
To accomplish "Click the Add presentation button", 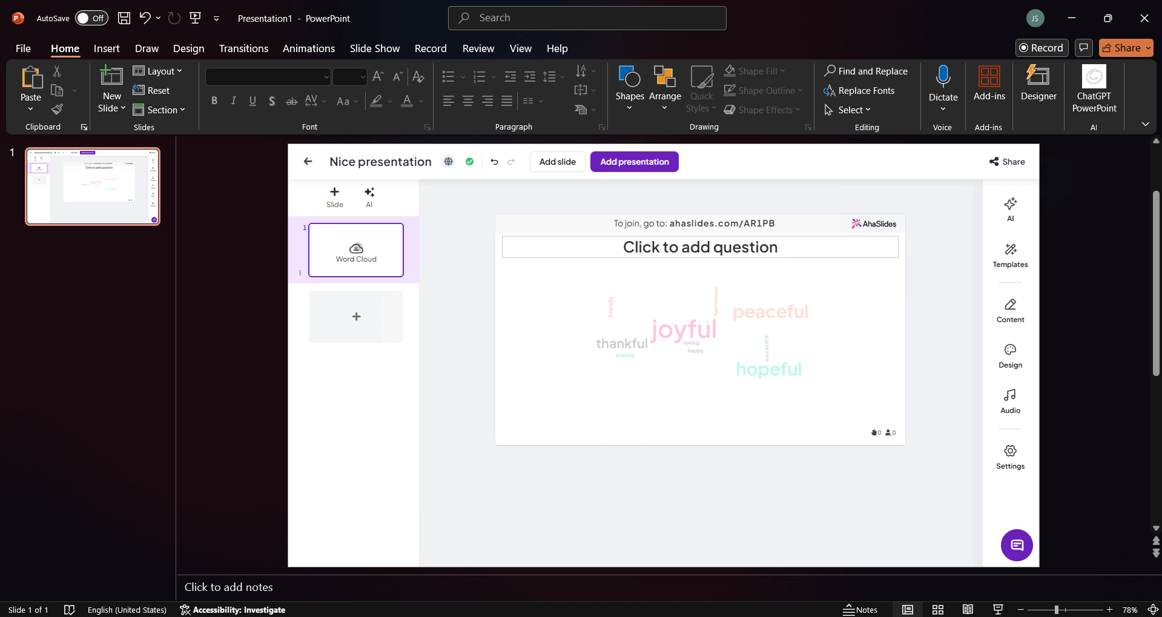I will (x=634, y=161).
